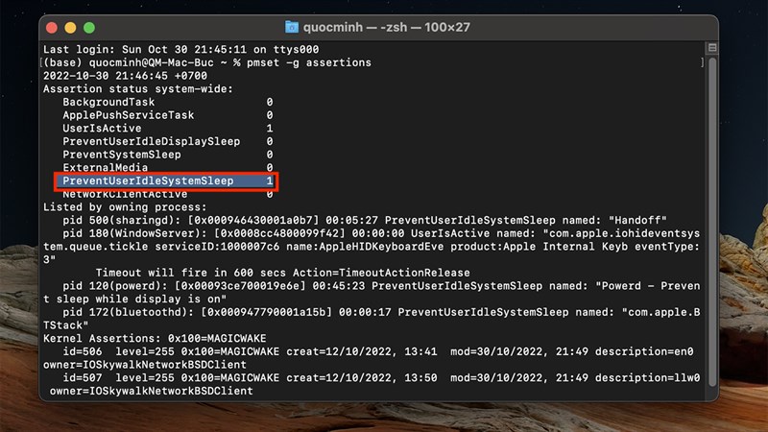Screen dimensions: 768x432
Task: Click the 'UserIsActive' assertion row
Action: tap(167, 129)
